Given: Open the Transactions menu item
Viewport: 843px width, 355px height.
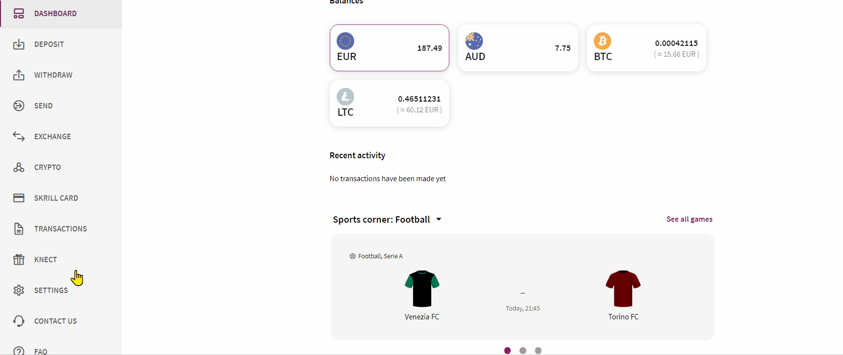Looking at the screenshot, I should [x=60, y=229].
